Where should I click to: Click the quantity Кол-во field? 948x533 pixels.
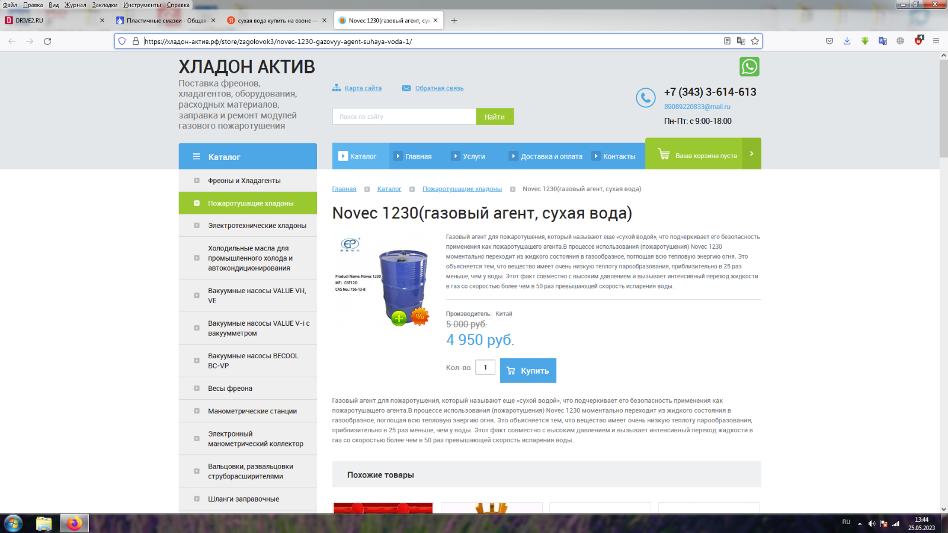point(485,367)
